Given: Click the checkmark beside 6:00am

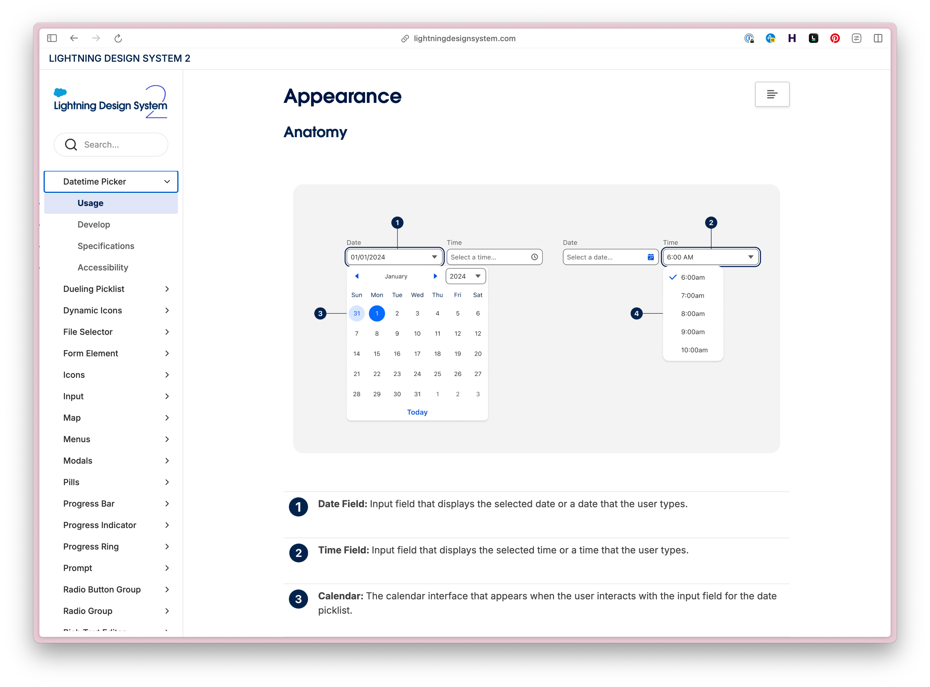Looking at the screenshot, I should (673, 277).
